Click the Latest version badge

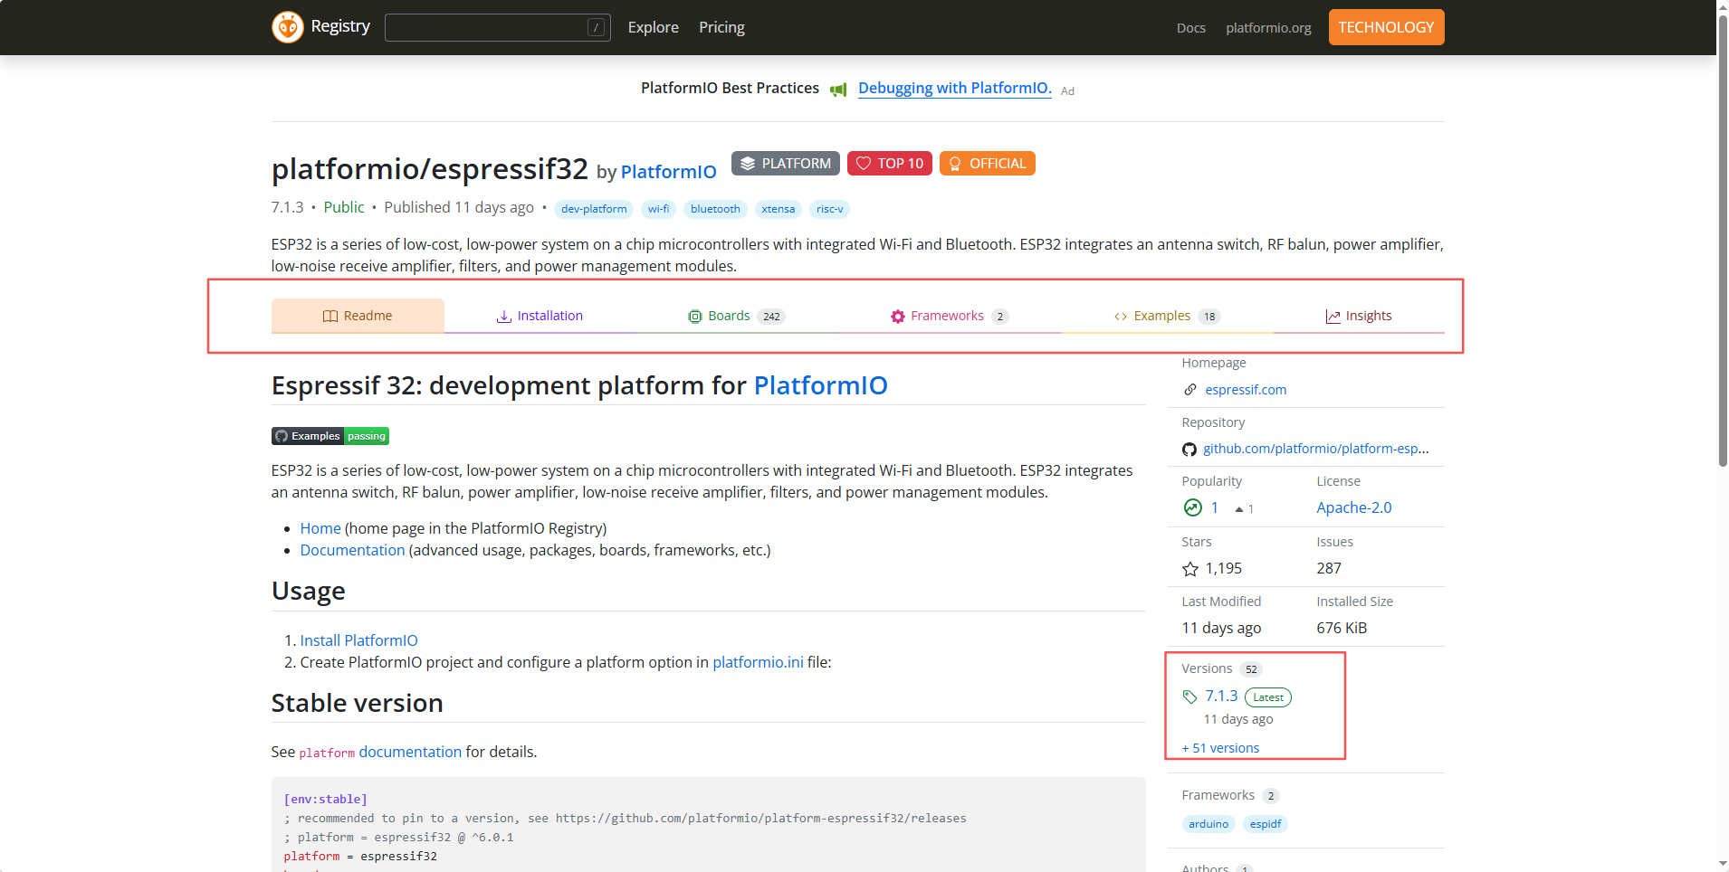[1268, 697]
